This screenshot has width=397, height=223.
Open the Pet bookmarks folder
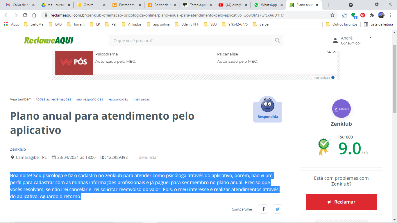click(111, 24)
